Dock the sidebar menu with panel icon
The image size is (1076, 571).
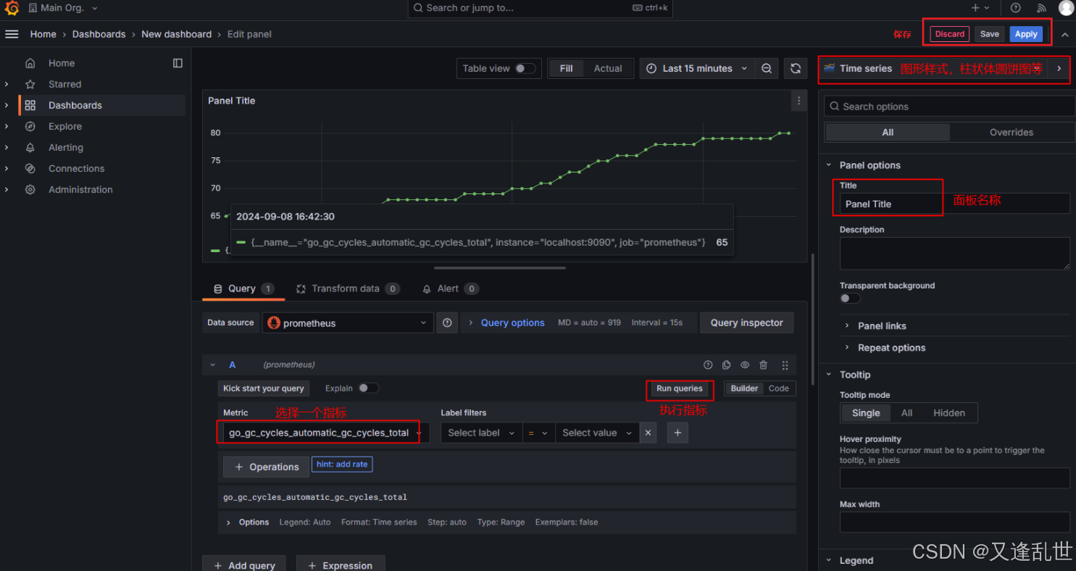(x=178, y=63)
